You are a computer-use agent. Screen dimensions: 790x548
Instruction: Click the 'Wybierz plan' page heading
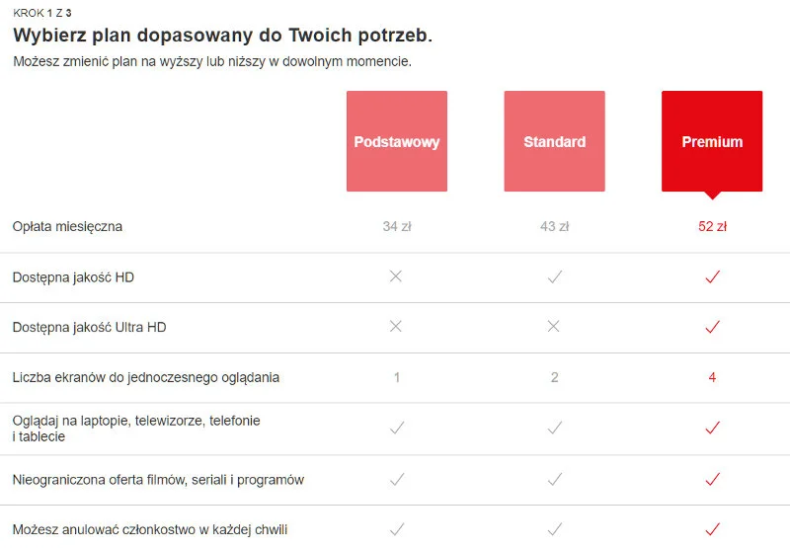[222, 36]
